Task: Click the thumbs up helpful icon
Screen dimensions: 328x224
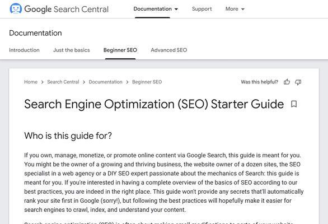Action: click(x=287, y=82)
